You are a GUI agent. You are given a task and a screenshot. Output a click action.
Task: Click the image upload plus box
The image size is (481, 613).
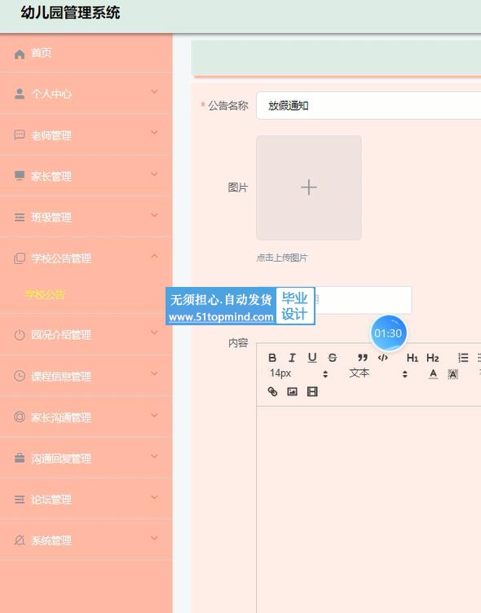[309, 187]
